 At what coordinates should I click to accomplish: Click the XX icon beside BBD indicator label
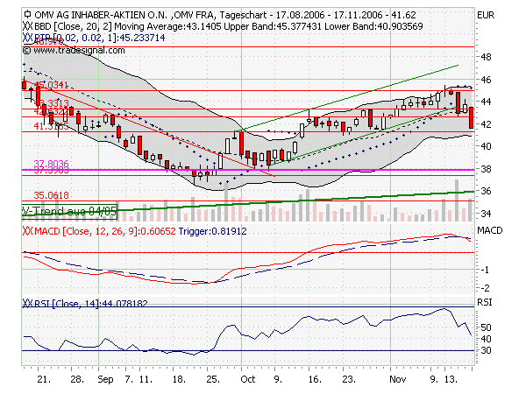pyautogui.click(x=27, y=26)
